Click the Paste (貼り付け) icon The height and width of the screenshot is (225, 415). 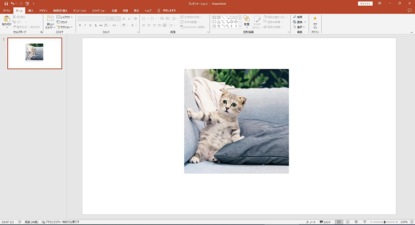[6, 19]
